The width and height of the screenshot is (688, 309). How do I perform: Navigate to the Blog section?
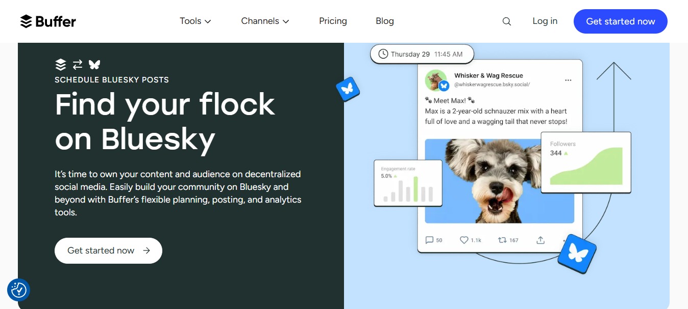385,21
